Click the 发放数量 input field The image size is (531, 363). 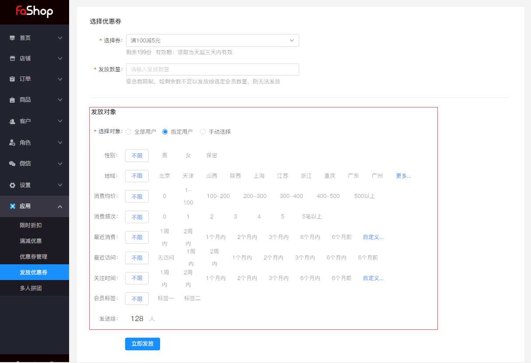[212, 69]
